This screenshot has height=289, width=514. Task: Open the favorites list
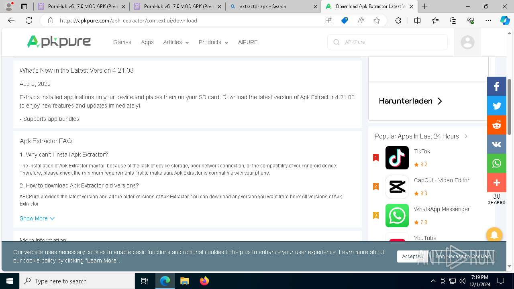(435, 20)
